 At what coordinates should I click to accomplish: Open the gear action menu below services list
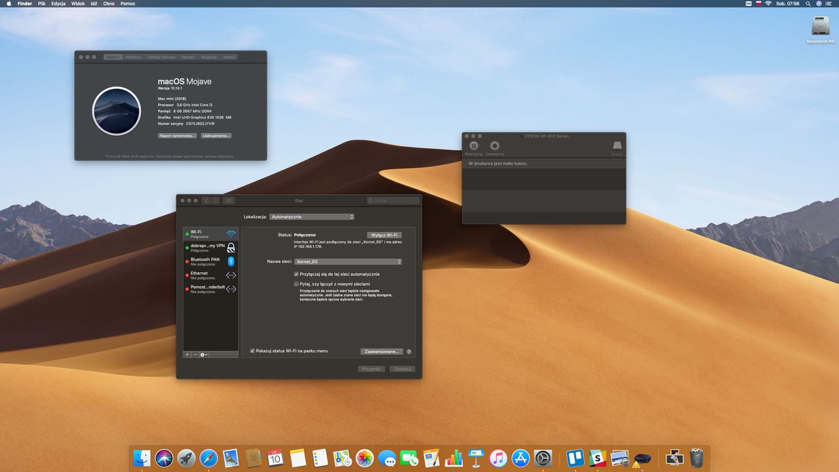click(x=204, y=355)
